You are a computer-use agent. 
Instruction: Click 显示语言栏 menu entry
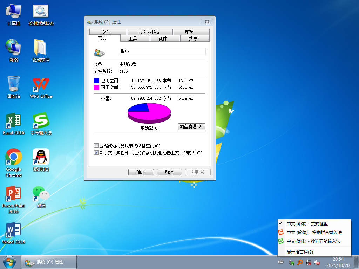300,252
